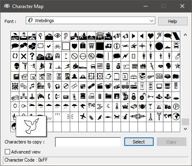192x166 pixels.
Task: Select the check mark glyph
Action: (x=49, y=46)
